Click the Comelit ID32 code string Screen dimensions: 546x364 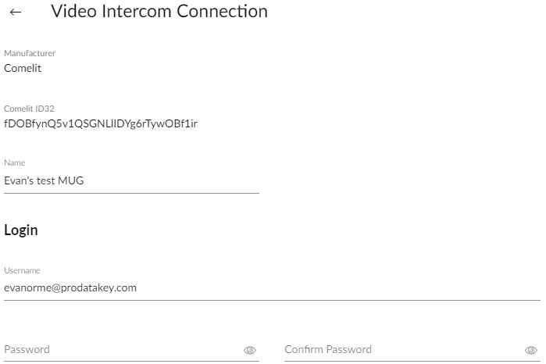101,123
